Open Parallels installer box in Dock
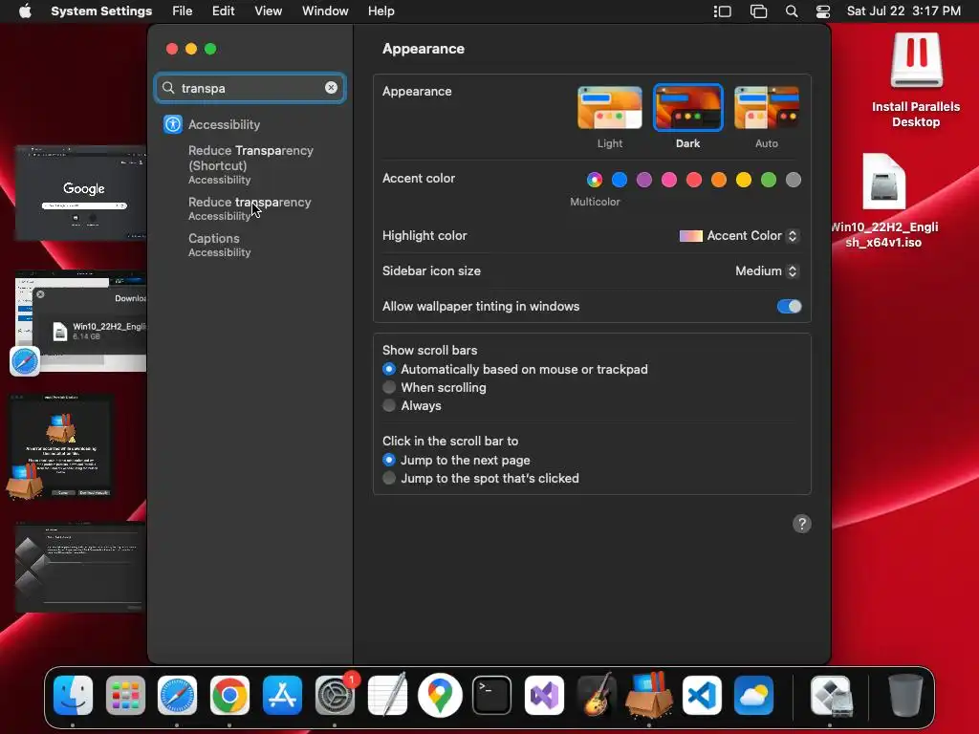979x734 pixels. coord(649,696)
